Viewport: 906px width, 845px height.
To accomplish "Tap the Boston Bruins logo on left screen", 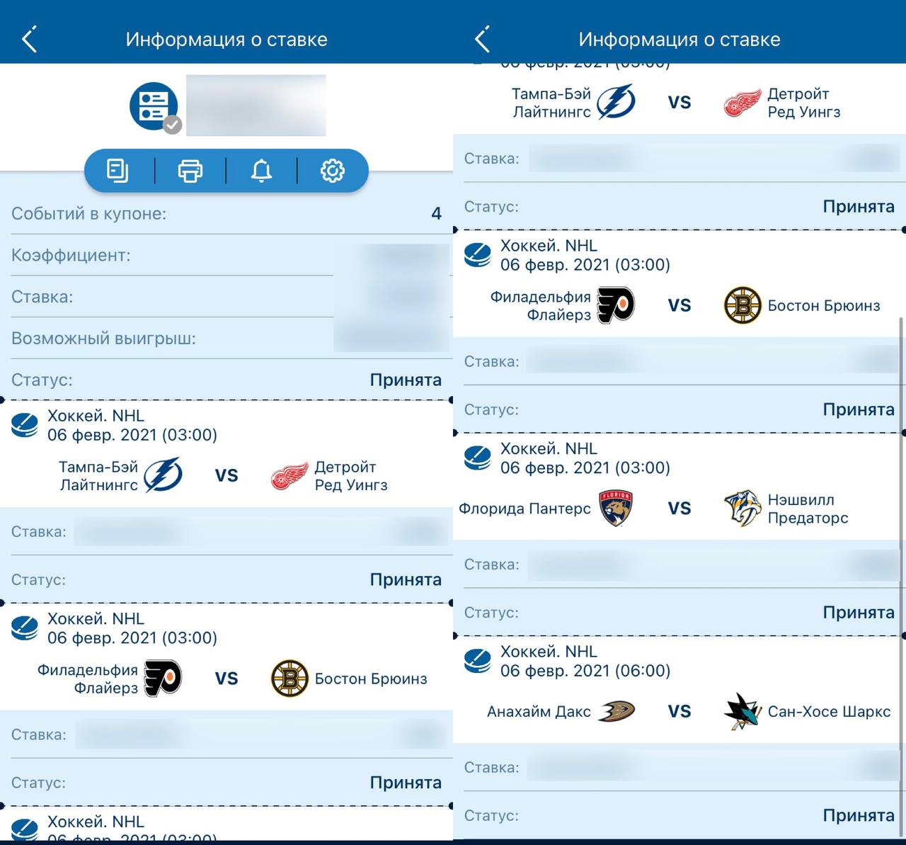I will 289,679.
